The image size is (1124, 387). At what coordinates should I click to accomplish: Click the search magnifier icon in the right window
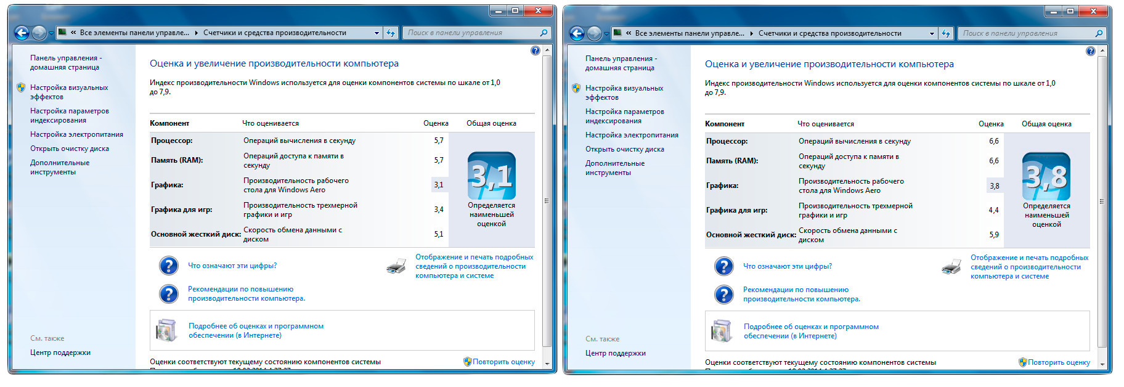click(1099, 33)
